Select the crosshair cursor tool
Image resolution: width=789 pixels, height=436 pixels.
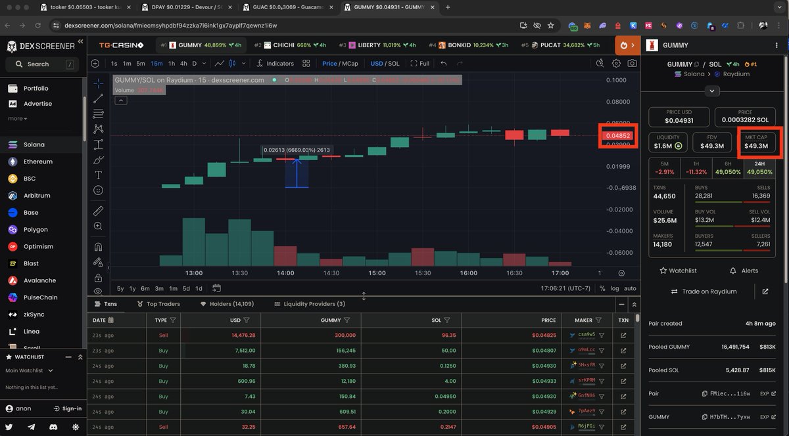click(x=98, y=83)
